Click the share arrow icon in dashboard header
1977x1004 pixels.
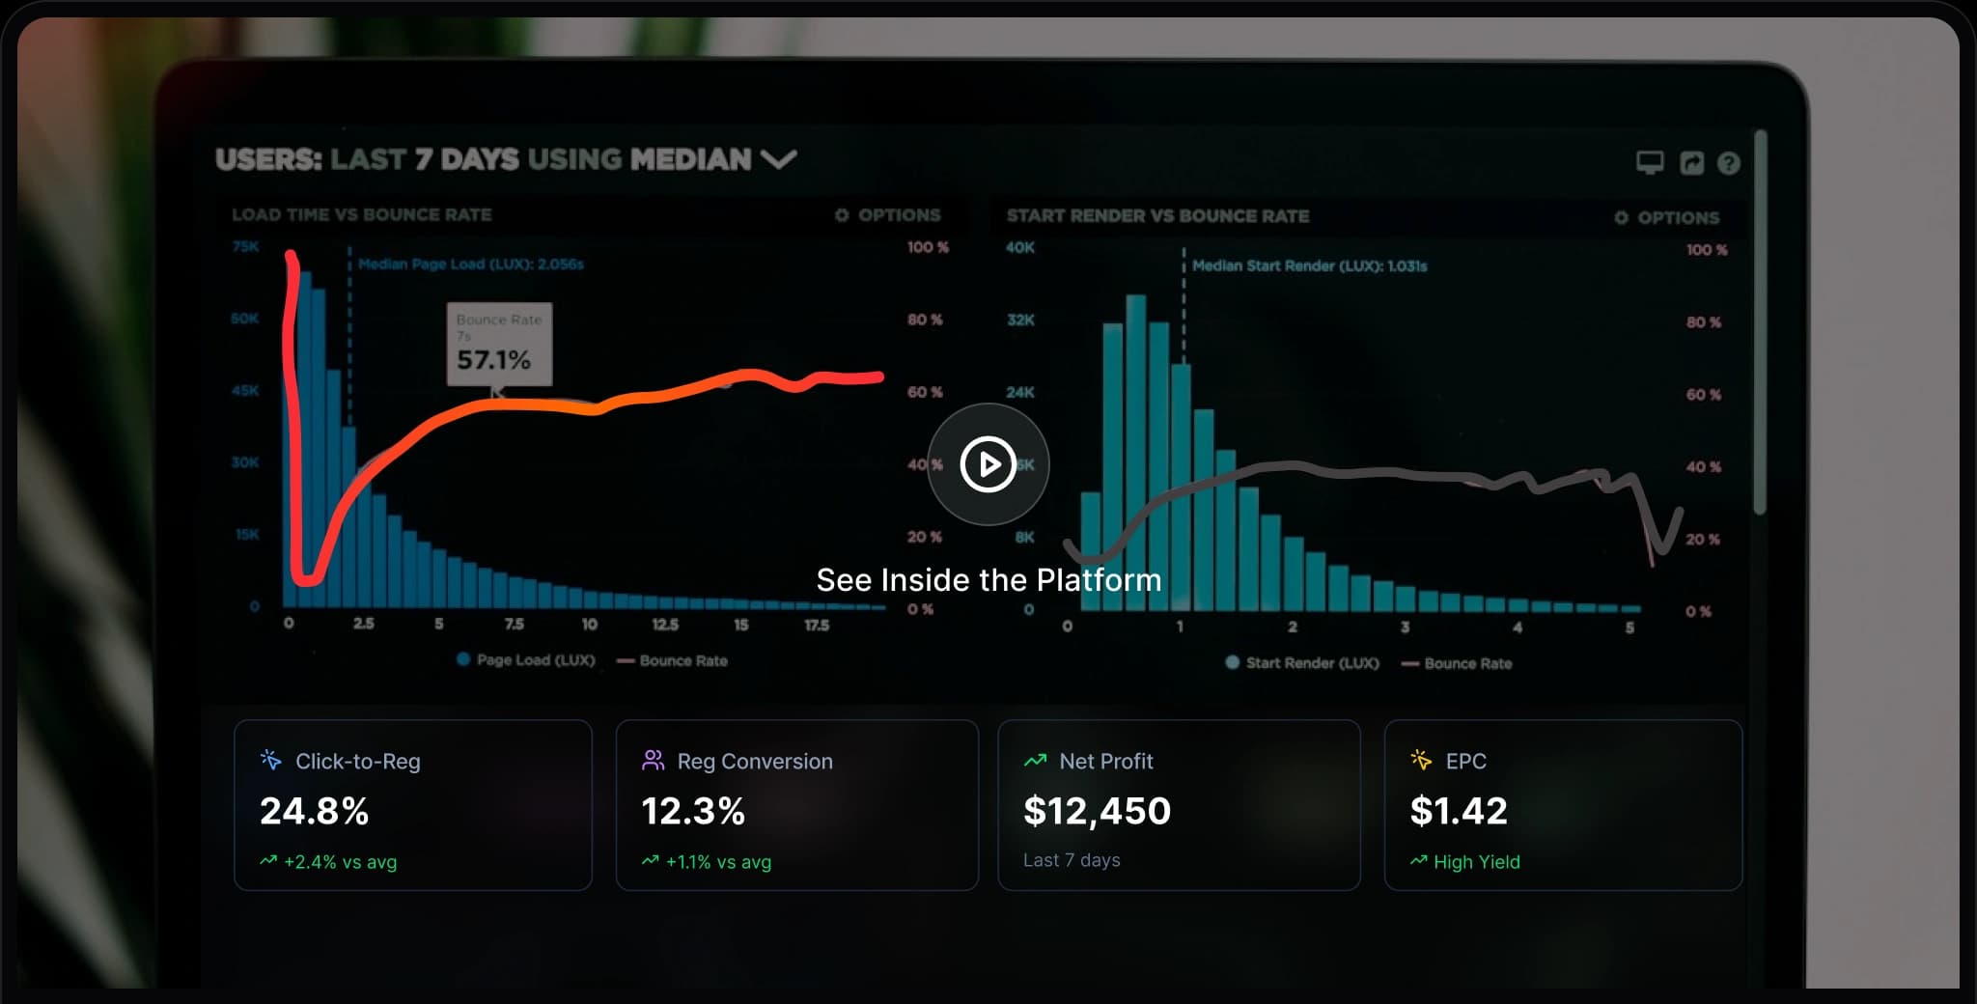(x=1691, y=163)
